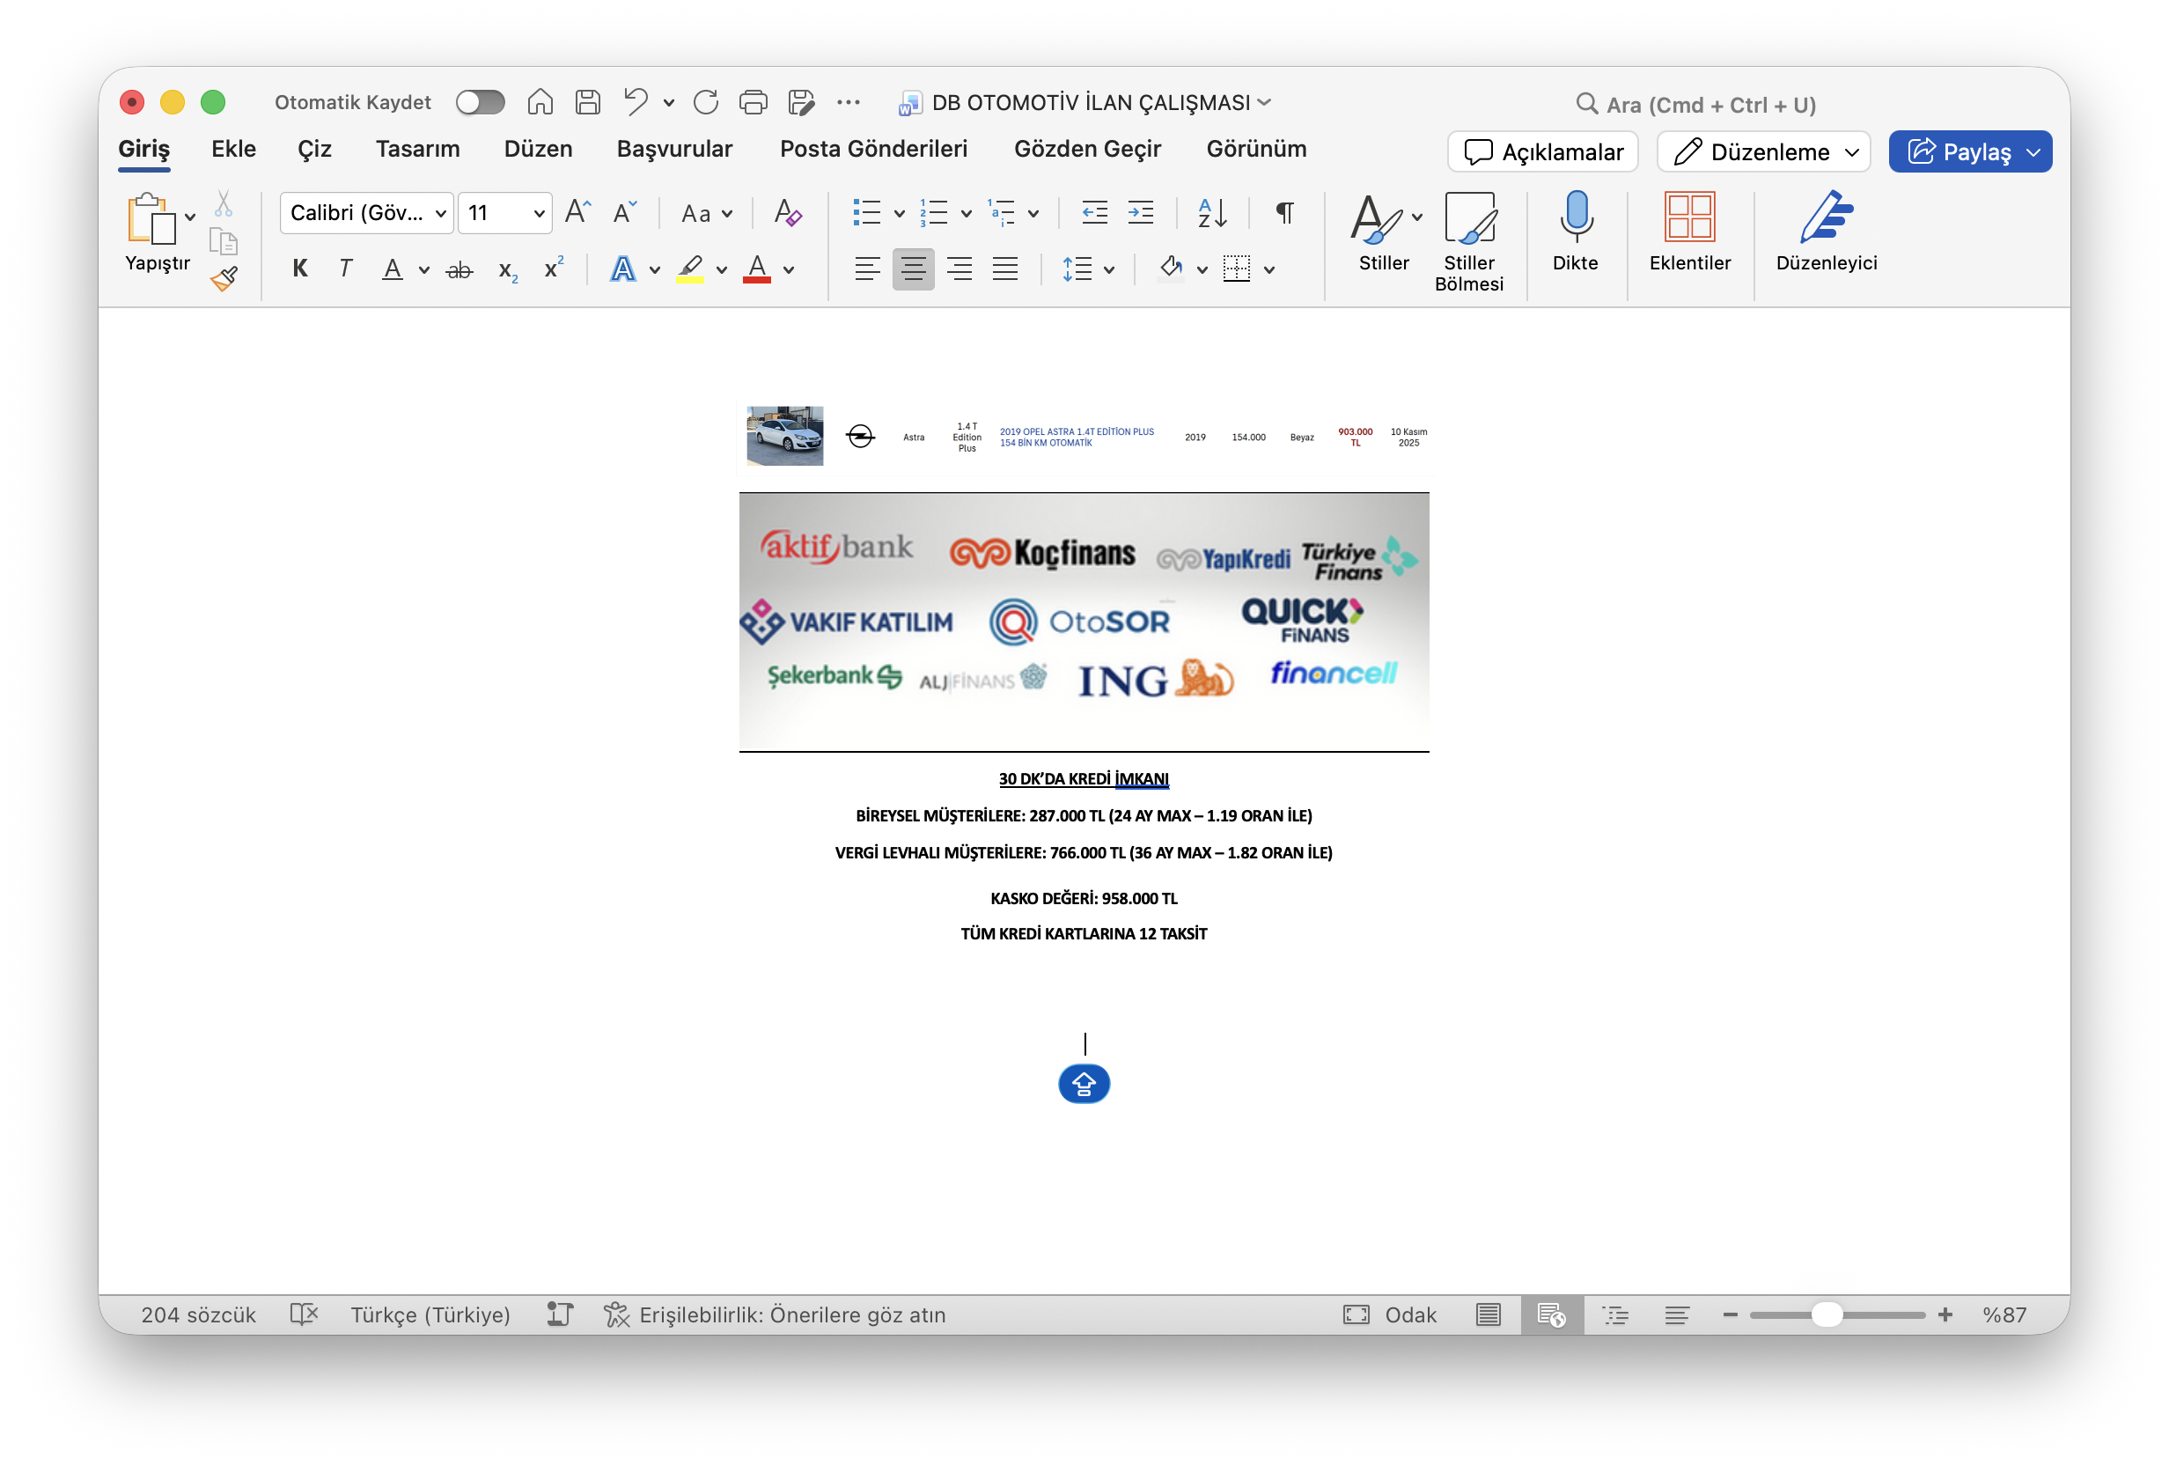The image size is (2169, 1465).
Task: Open the Tasarım tab
Action: [417, 150]
